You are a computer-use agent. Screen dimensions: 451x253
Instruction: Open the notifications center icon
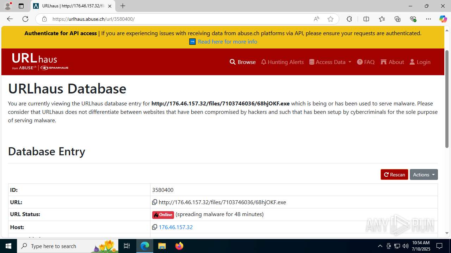439,246
